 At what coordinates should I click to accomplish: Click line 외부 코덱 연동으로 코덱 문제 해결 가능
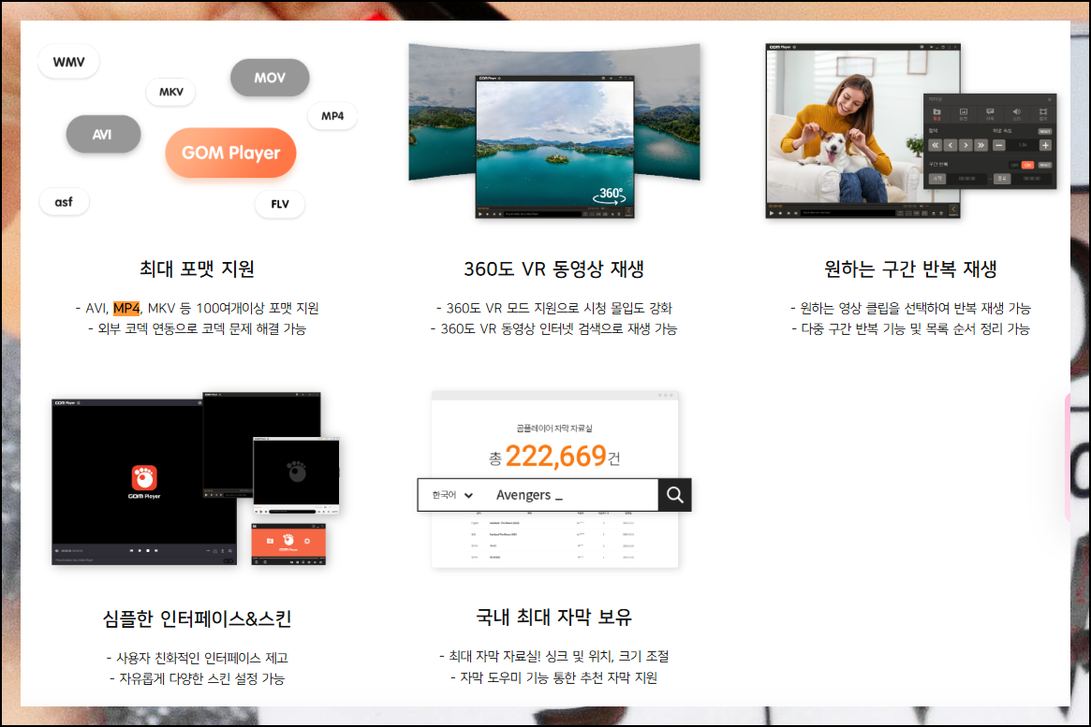197,328
